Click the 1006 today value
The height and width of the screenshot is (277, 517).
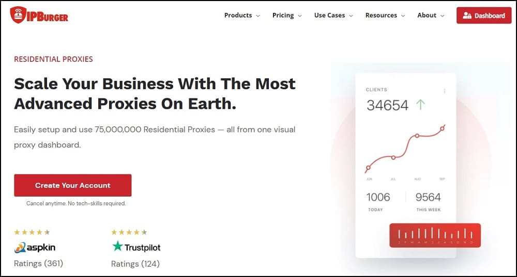[x=378, y=197]
